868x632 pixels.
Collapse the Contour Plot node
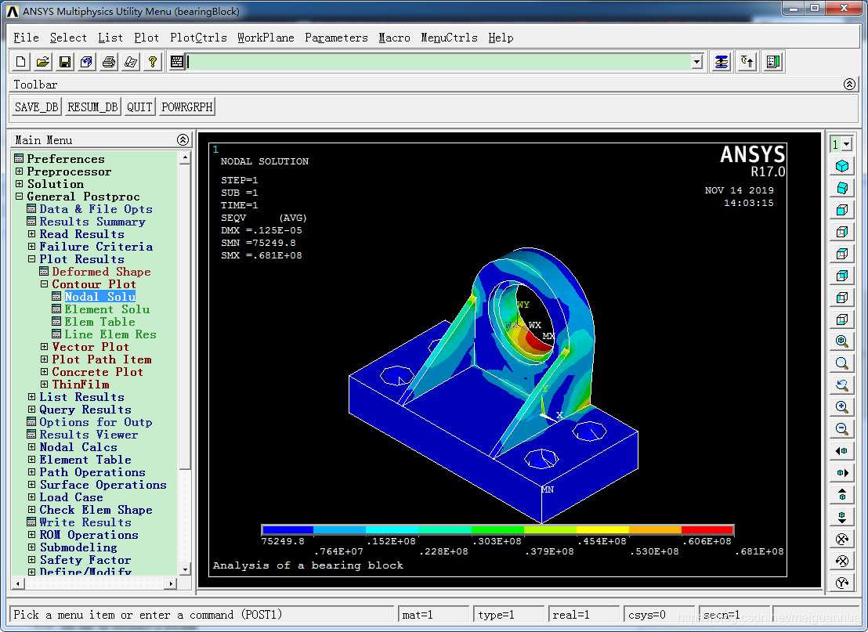tap(45, 284)
